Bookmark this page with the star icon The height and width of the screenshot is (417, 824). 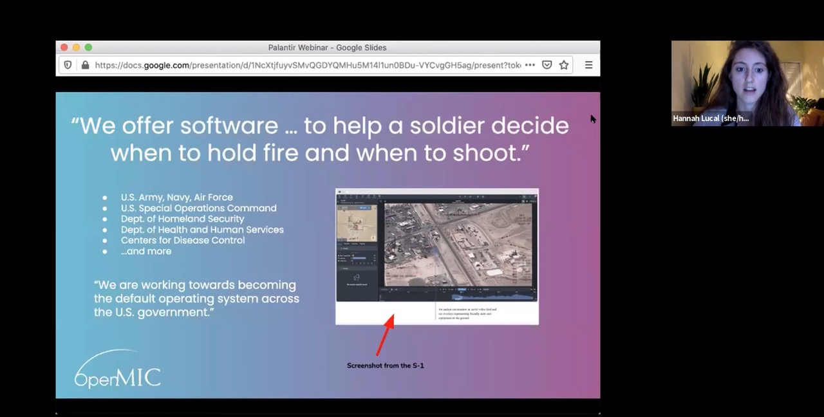tap(564, 65)
